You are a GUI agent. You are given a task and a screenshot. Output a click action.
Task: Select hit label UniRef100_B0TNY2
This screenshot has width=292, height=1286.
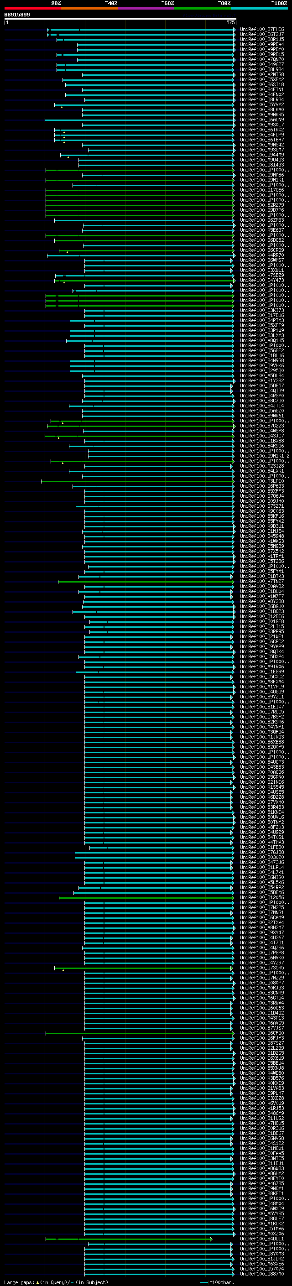[x=261, y=822]
